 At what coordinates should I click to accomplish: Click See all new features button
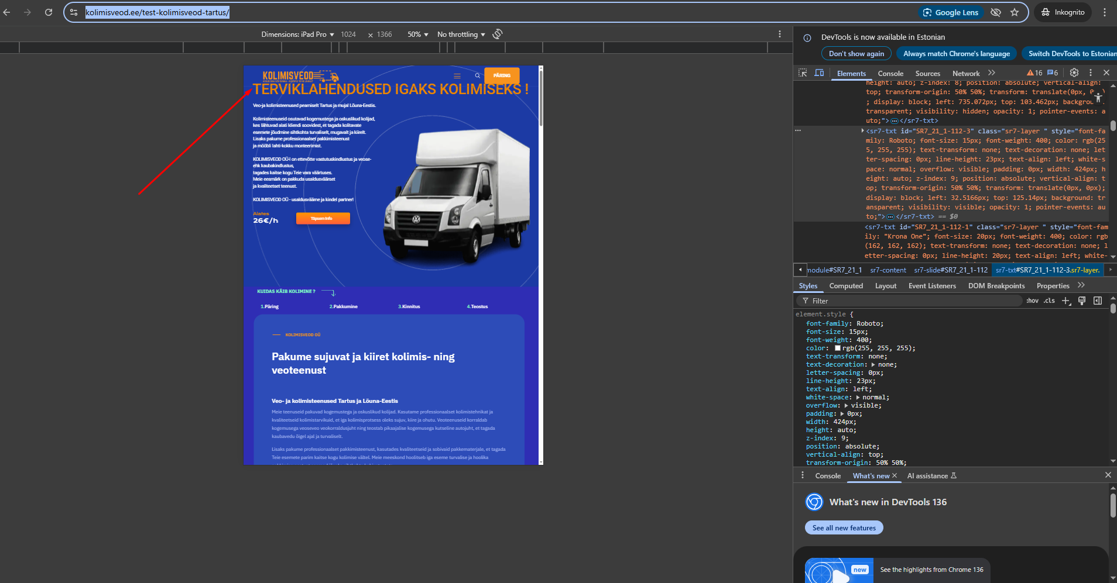point(844,528)
